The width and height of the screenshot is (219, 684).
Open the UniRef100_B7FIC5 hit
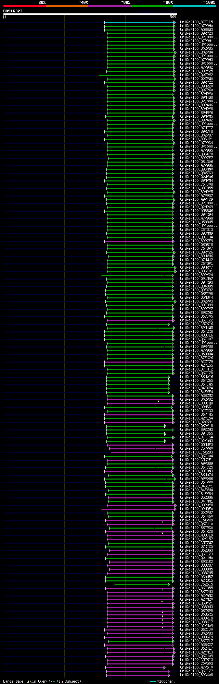point(196,22)
